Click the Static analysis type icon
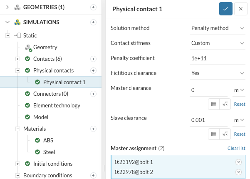This screenshot has width=250, height=179. click(x=17, y=35)
